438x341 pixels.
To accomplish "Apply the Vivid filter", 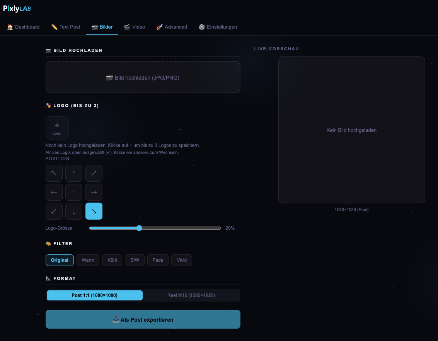I will point(182,260).
